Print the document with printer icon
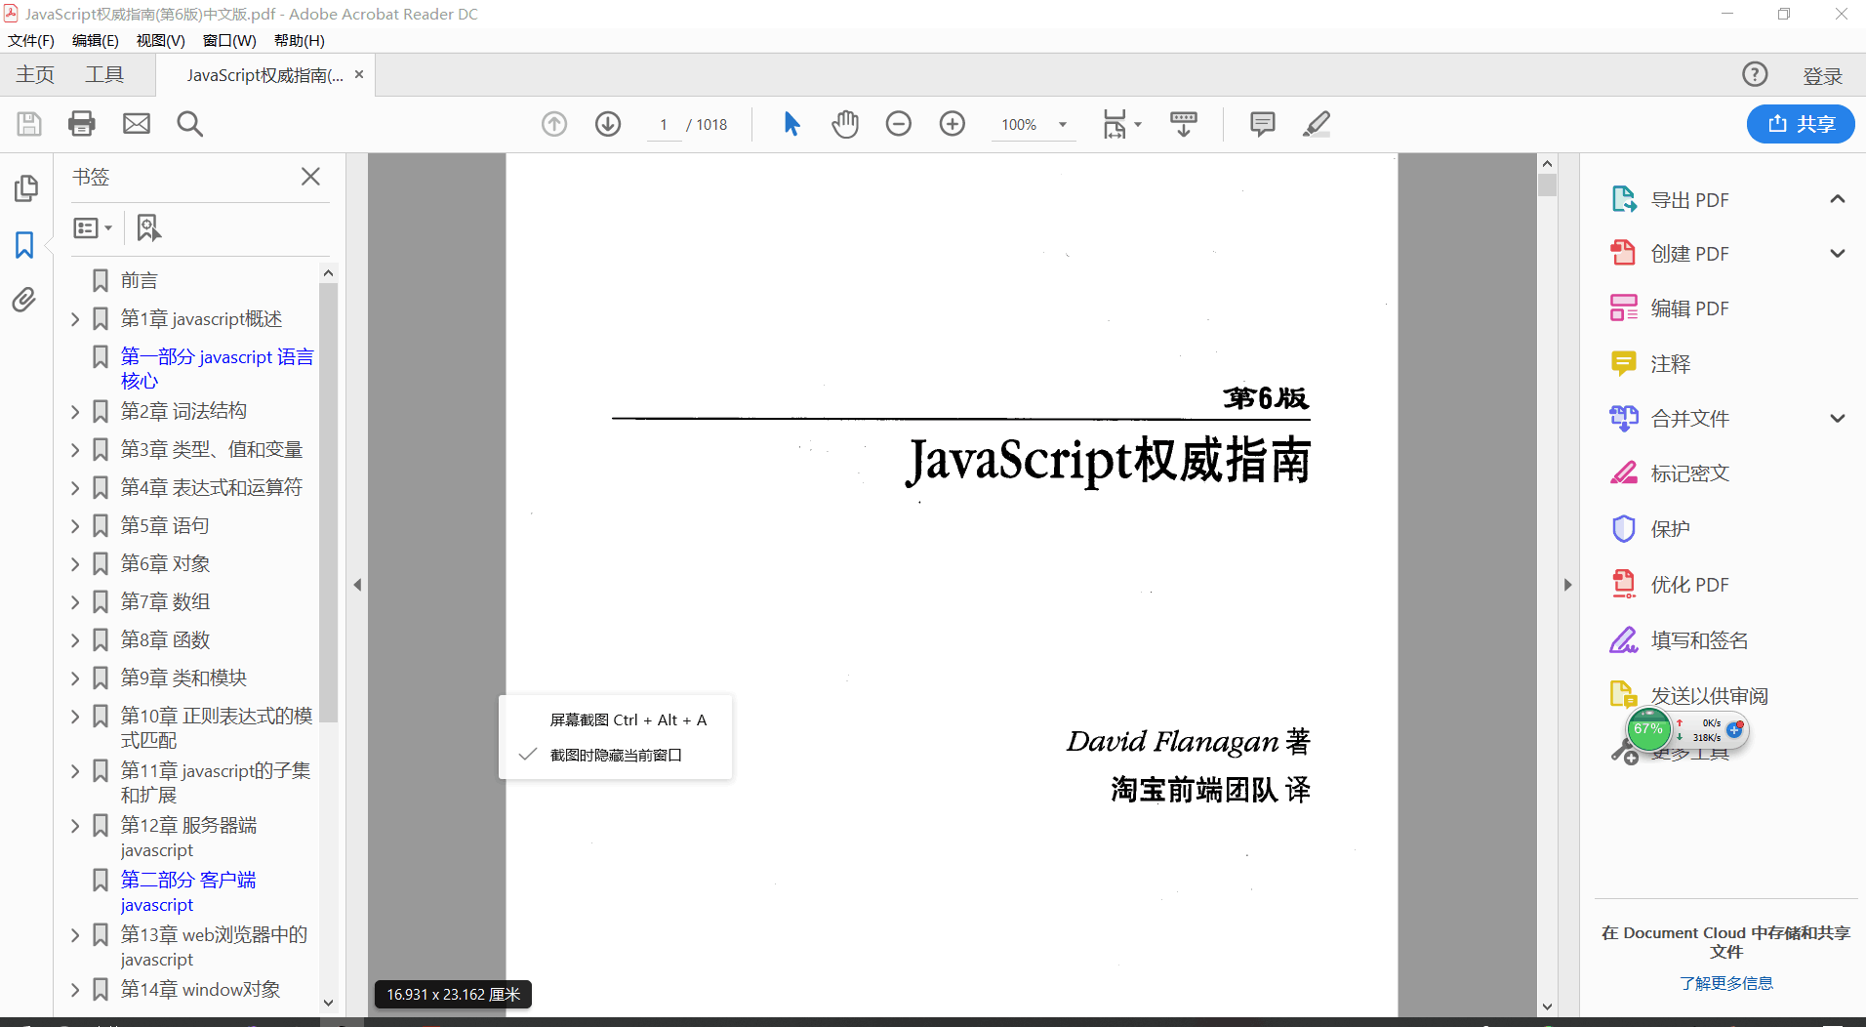 coord(82,124)
